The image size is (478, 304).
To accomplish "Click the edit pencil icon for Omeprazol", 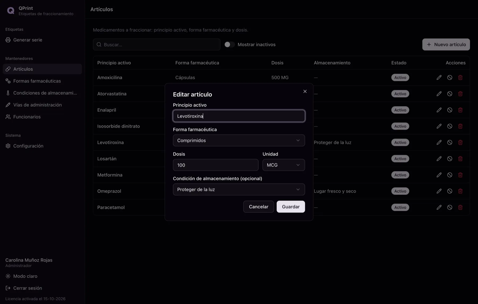I will pyautogui.click(x=439, y=191).
